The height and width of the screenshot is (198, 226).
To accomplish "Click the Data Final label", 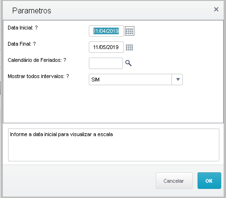I will point(22,44).
